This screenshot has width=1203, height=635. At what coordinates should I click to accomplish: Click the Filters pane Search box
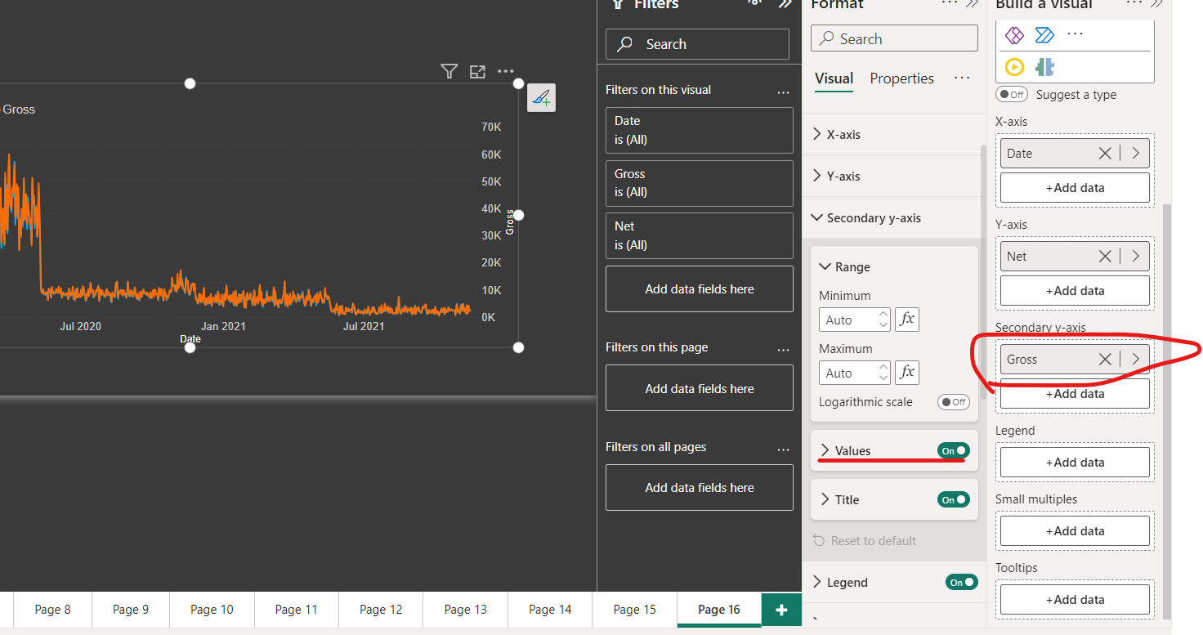pyautogui.click(x=697, y=44)
